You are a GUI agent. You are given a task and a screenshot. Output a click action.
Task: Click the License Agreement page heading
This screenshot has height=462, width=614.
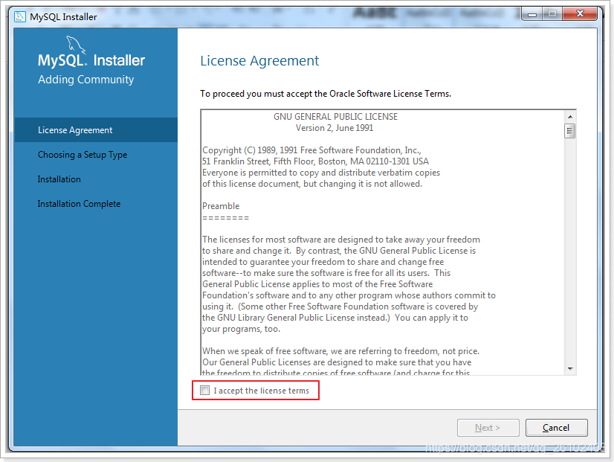(259, 61)
